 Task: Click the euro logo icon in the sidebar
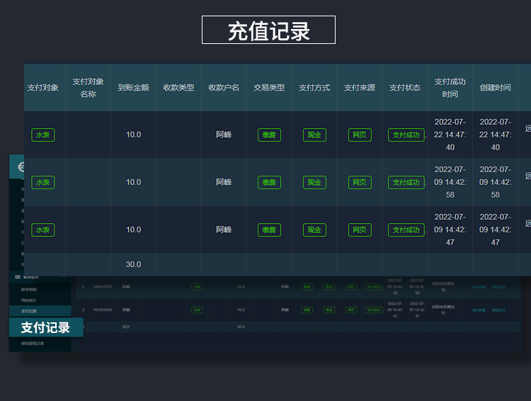[x=17, y=166]
